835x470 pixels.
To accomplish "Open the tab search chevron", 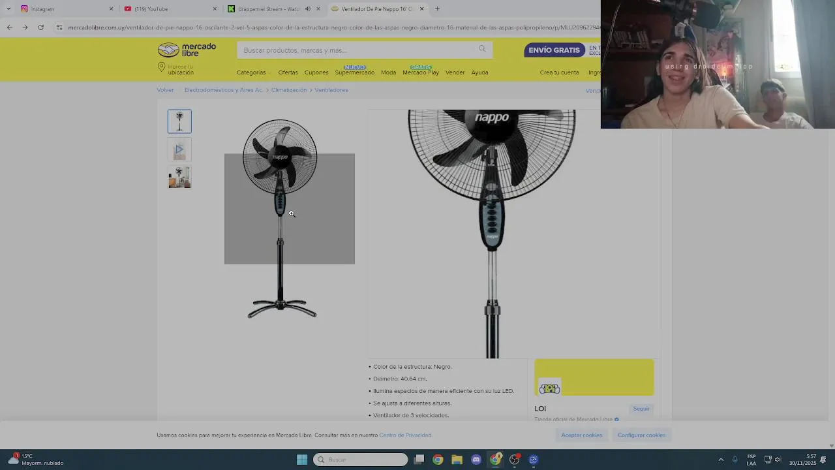I will click(x=8, y=8).
